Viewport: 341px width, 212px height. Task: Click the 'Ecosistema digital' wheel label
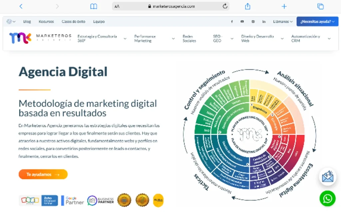296,181
